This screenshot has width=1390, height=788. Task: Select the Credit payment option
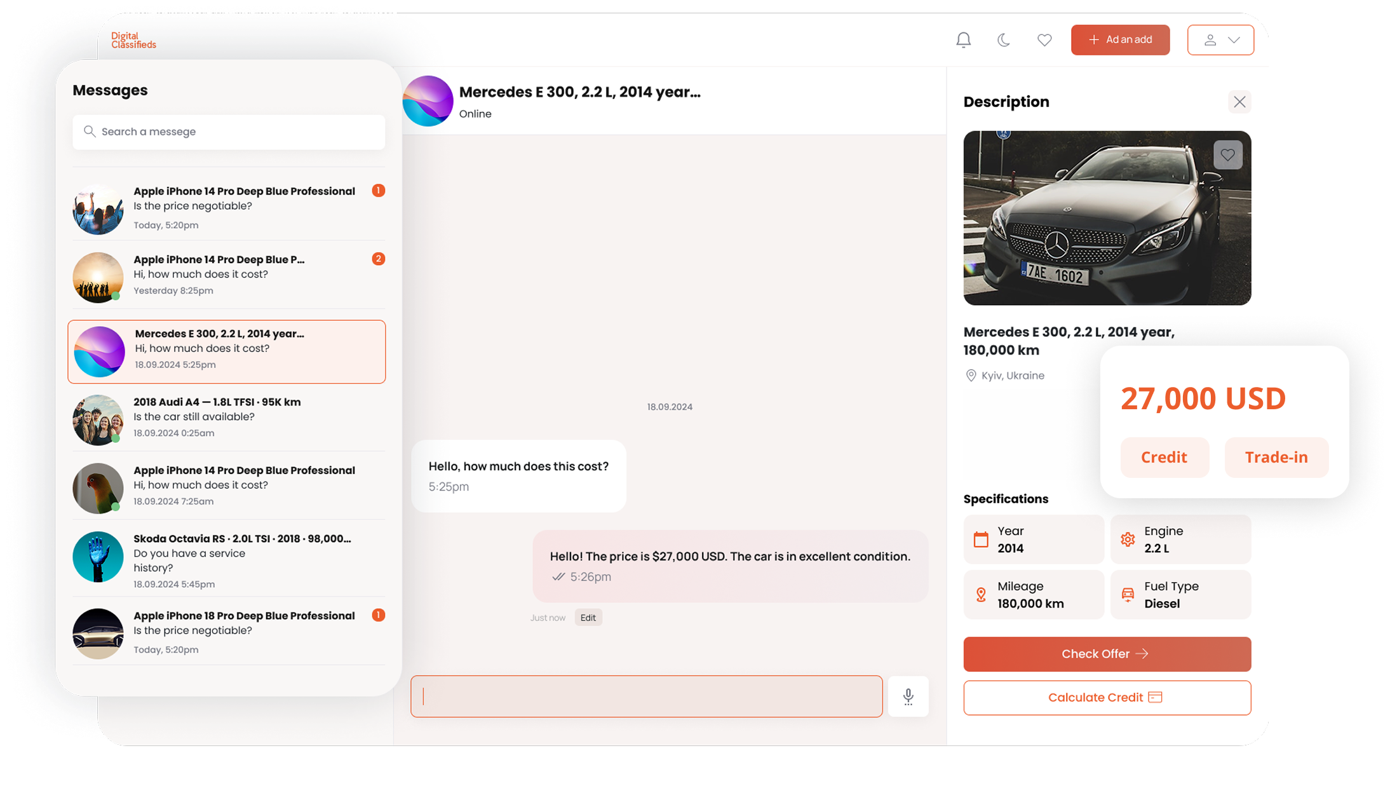coord(1164,457)
